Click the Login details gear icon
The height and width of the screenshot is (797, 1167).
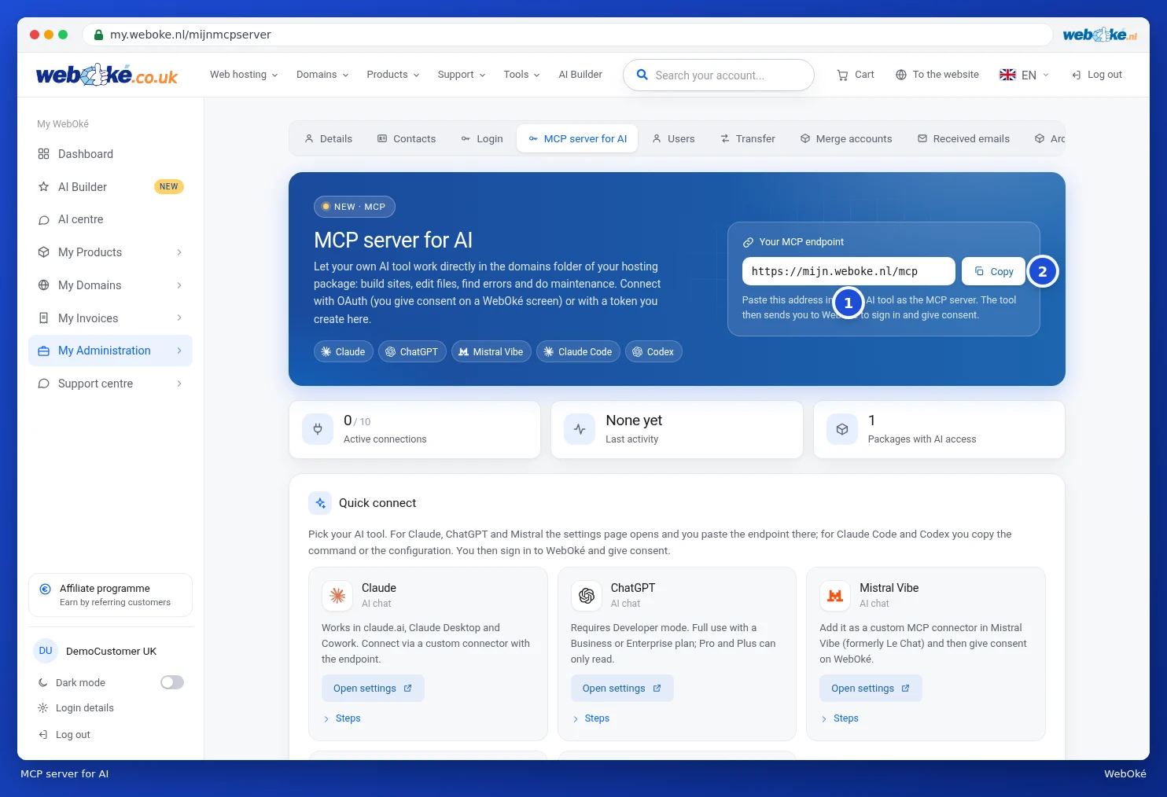(x=43, y=708)
